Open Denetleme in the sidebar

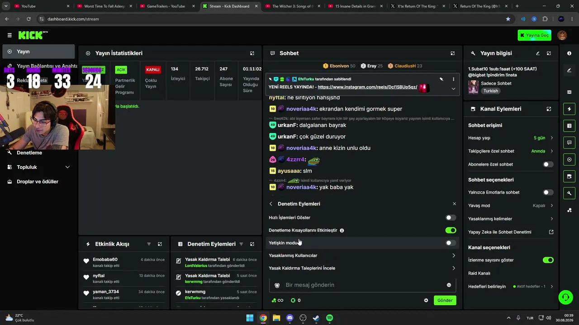[x=38, y=153]
